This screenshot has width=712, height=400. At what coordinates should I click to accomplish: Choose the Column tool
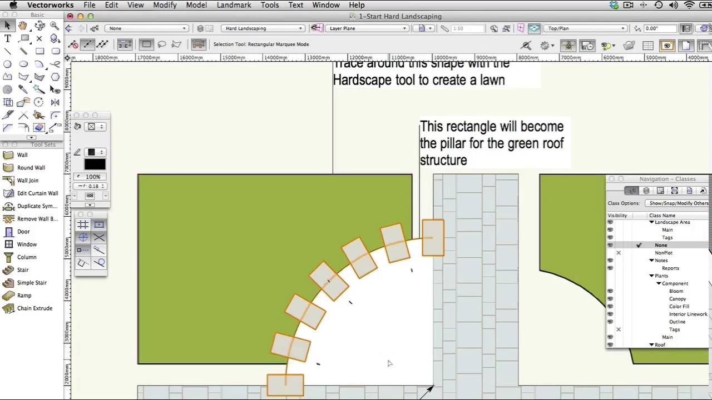pyautogui.click(x=27, y=257)
